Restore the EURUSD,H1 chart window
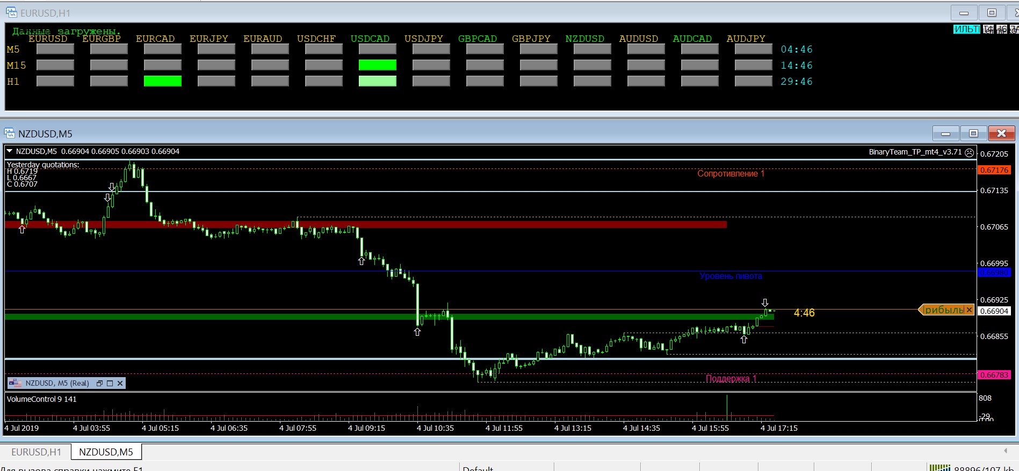The height and width of the screenshot is (471, 1019). (x=992, y=13)
